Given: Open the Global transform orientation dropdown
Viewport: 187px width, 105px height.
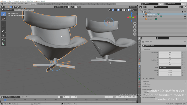Looking at the screenshot, I should [x=59, y=7].
